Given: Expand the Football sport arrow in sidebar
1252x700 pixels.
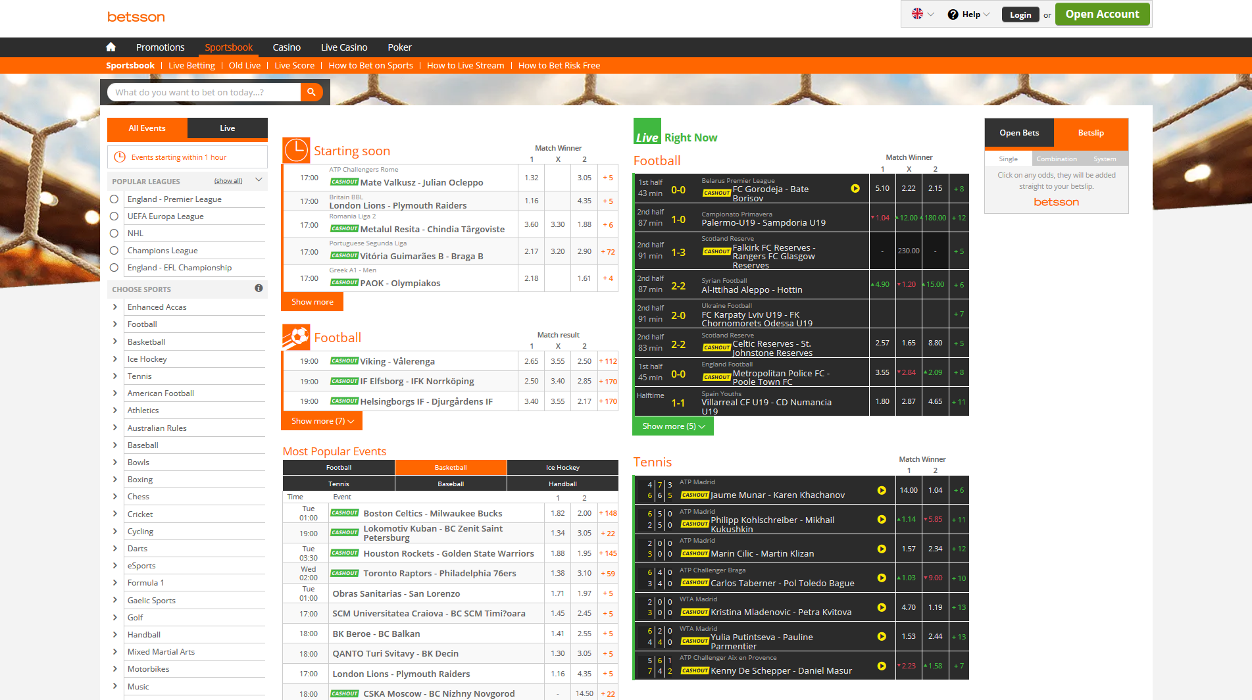Looking at the screenshot, I should coord(115,324).
